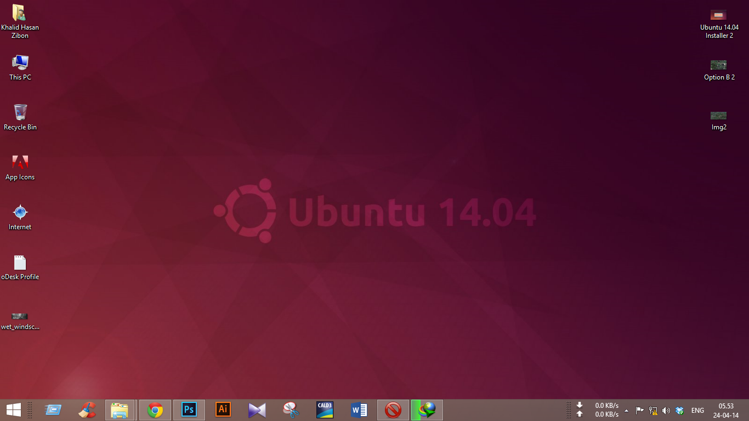This screenshot has width=749, height=421.
Task: Run the Ubuntu 14.04 Installer 2
Action: (x=718, y=15)
